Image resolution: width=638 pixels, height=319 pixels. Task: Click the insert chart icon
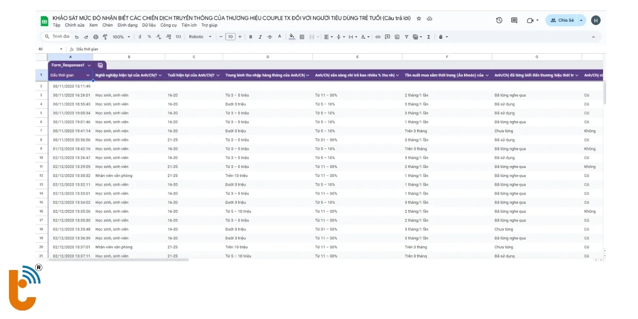[x=397, y=37]
